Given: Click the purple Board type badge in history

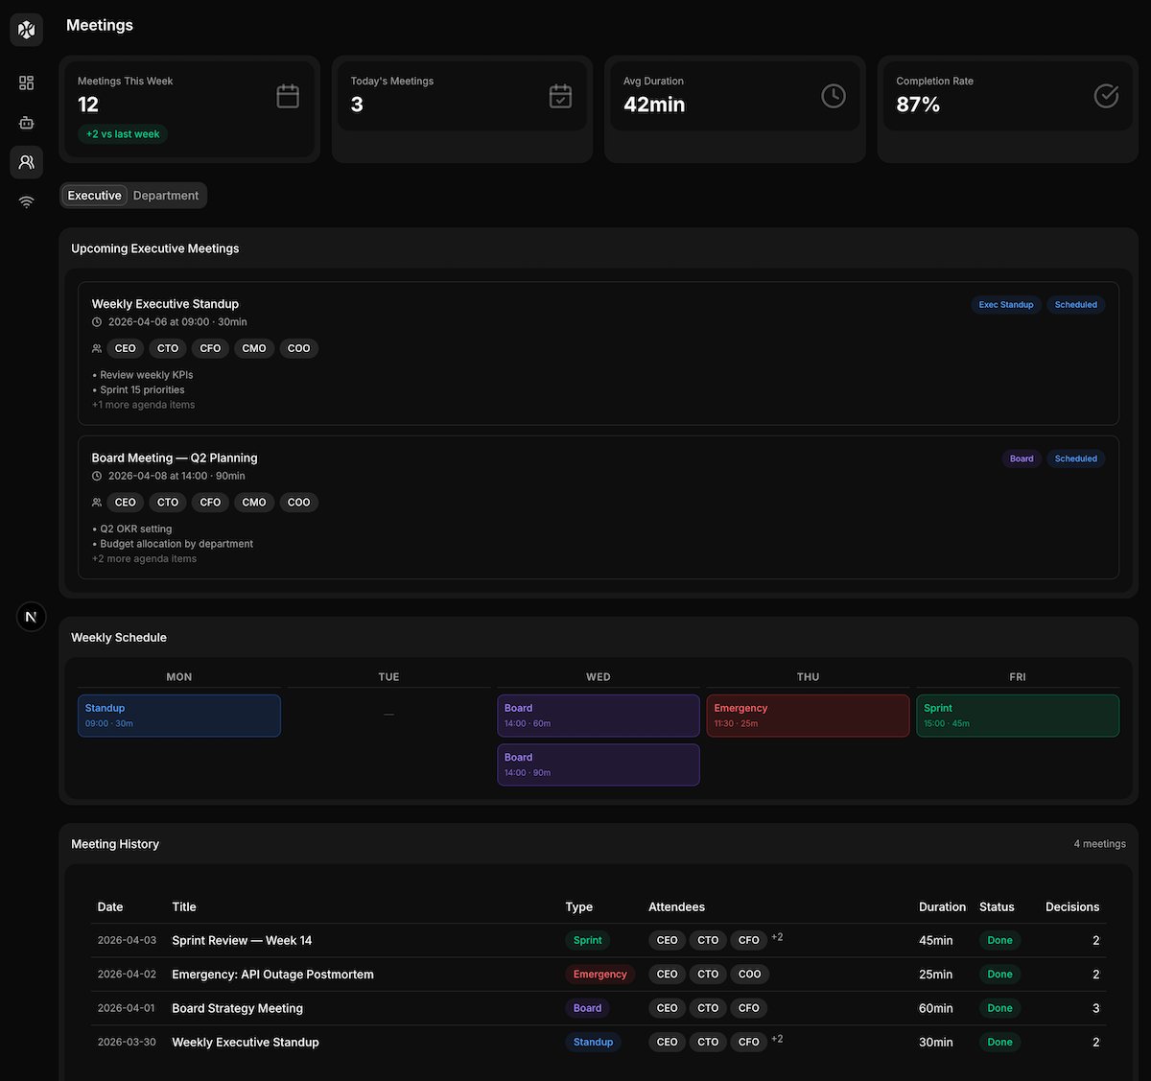Looking at the screenshot, I should [x=588, y=1008].
